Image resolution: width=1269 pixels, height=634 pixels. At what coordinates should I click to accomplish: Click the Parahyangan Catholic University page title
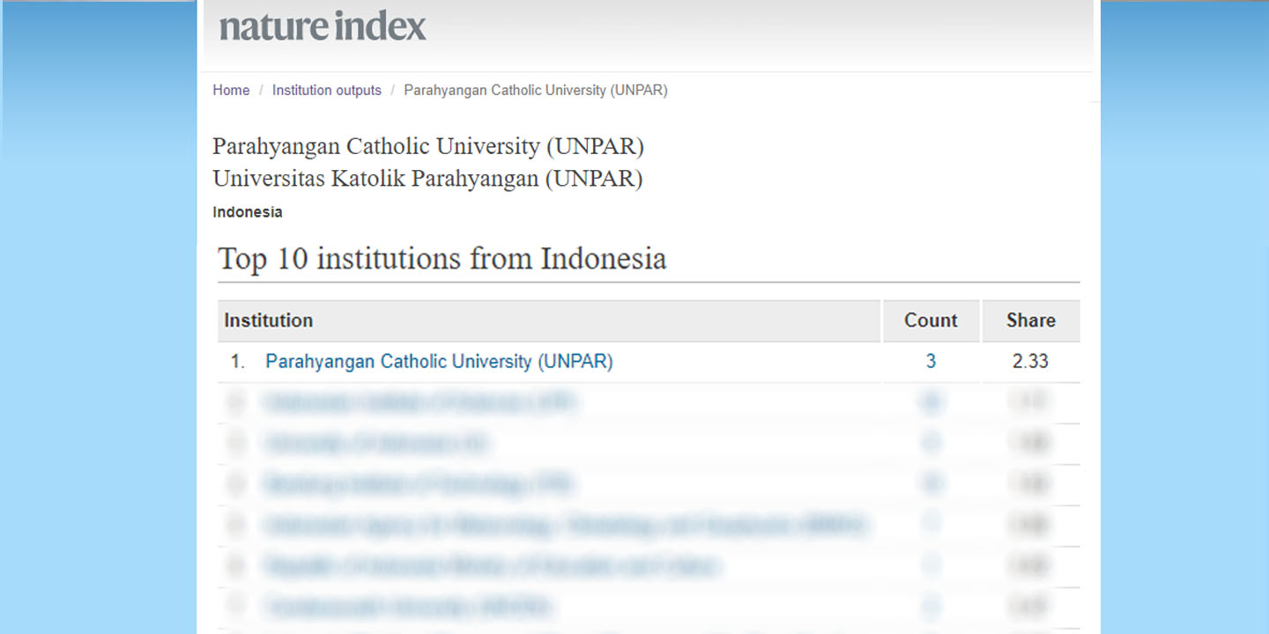pos(428,146)
